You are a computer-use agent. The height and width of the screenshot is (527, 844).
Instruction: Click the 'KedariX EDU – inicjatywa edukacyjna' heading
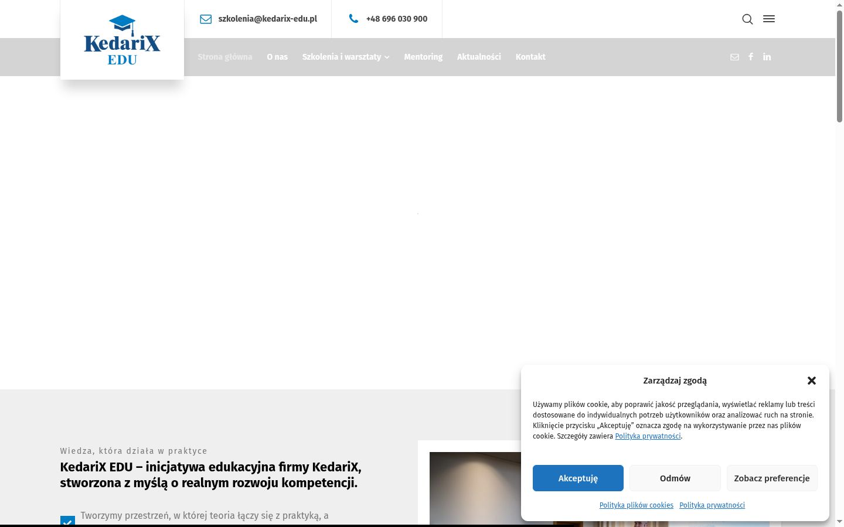(x=211, y=475)
